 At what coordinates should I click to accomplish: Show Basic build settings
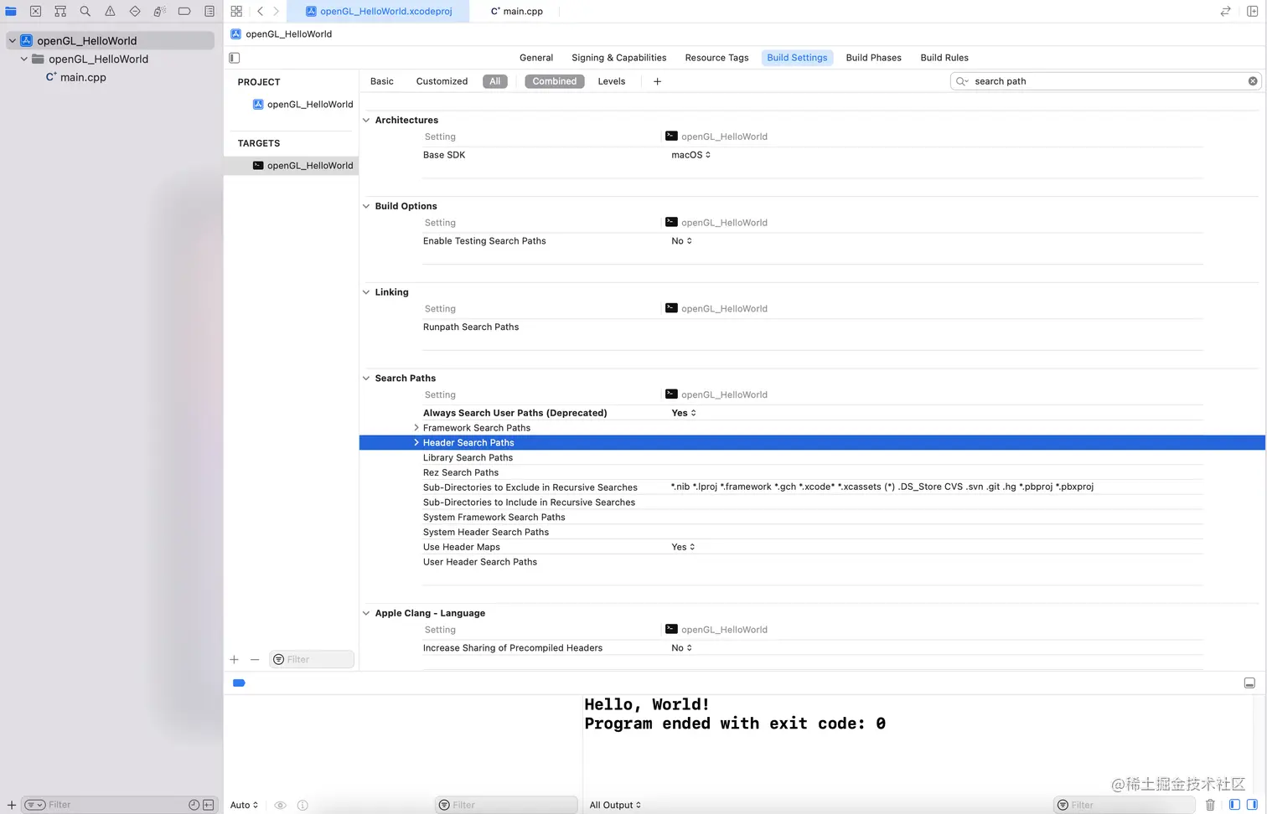coord(382,81)
